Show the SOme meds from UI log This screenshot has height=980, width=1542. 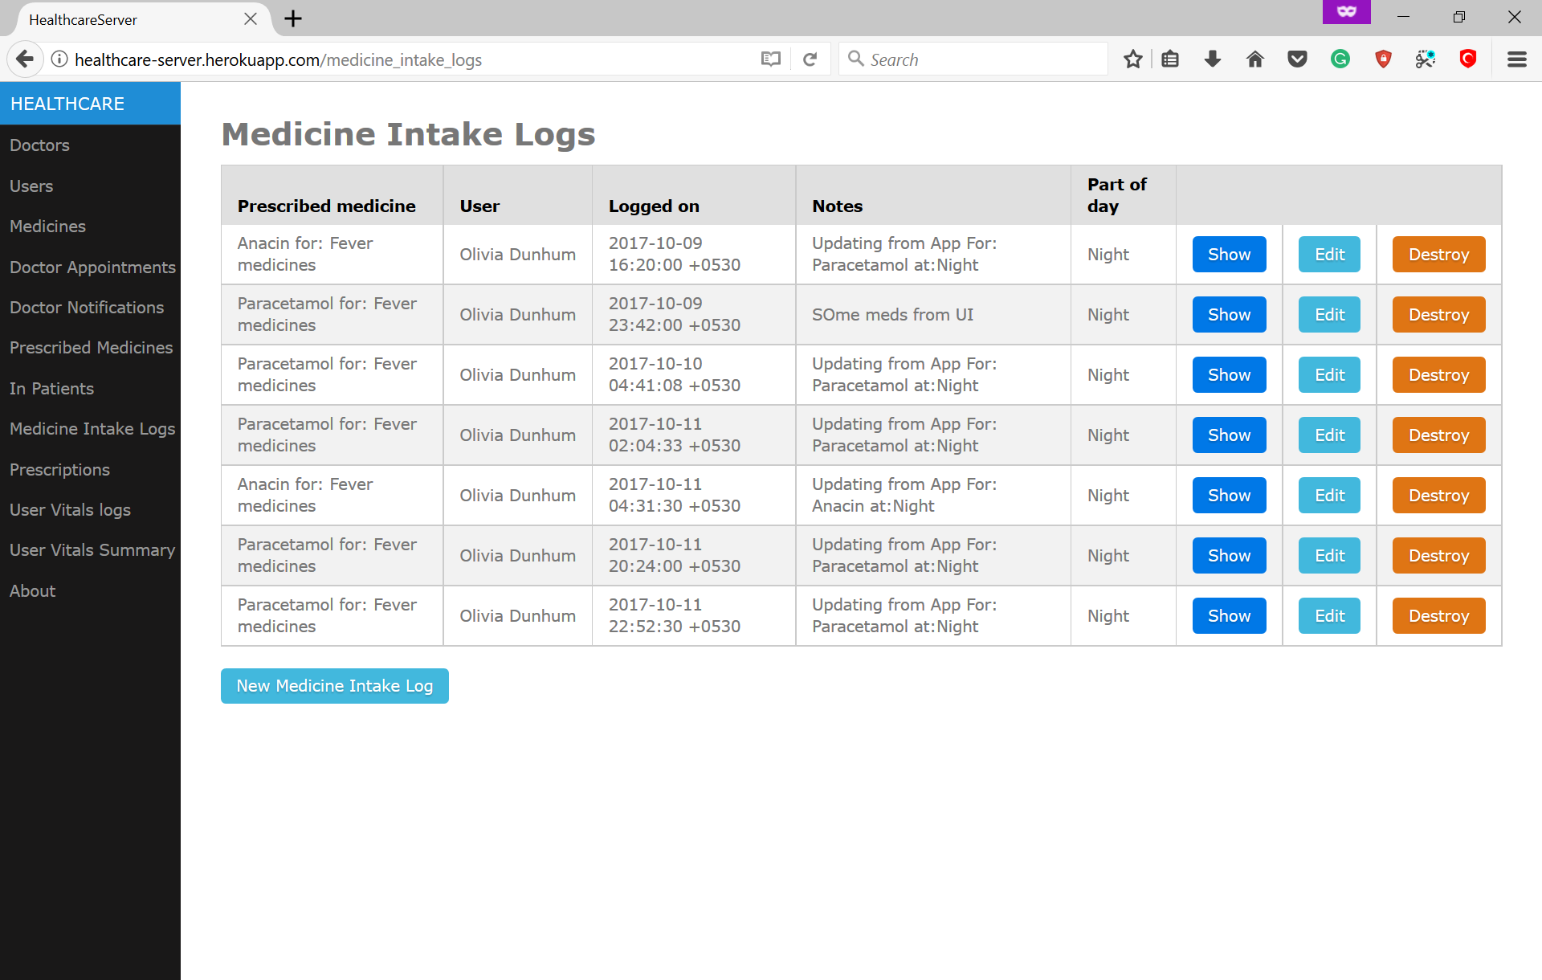[x=1229, y=315]
